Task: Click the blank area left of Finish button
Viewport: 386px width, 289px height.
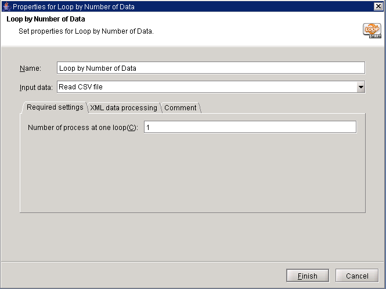Action: [x=145, y=276]
